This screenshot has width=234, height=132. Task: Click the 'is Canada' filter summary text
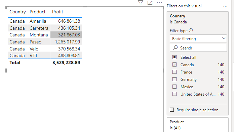[178, 22]
